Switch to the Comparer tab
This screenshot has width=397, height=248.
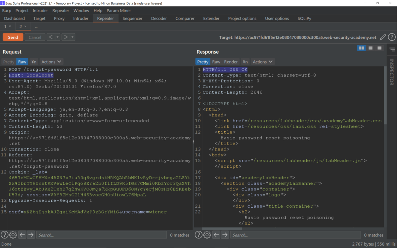pyautogui.click(x=185, y=19)
